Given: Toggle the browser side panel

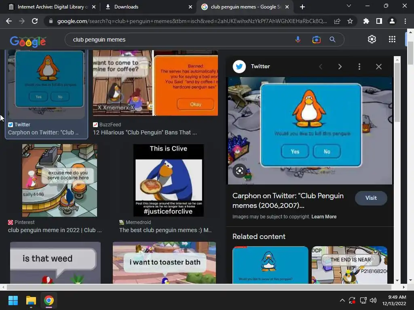Looking at the screenshot, I should [x=379, y=21].
